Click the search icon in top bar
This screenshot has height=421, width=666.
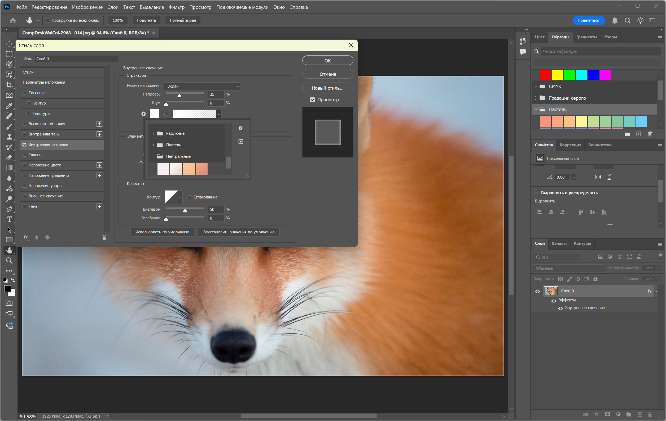coord(628,20)
